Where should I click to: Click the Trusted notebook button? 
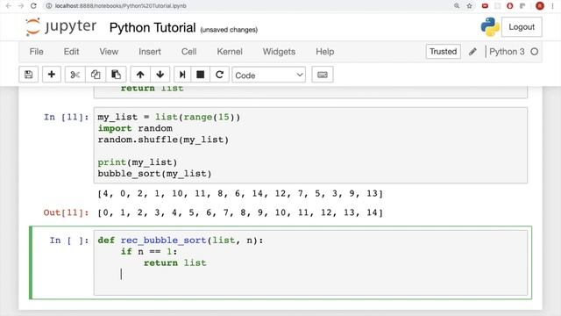[444, 52]
